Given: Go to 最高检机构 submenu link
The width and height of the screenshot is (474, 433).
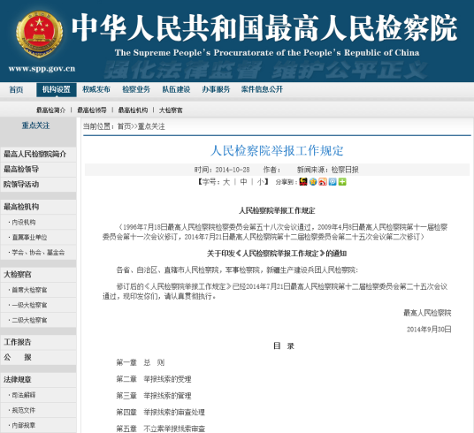Looking at the screenshot, I should (x=133, y=110).
